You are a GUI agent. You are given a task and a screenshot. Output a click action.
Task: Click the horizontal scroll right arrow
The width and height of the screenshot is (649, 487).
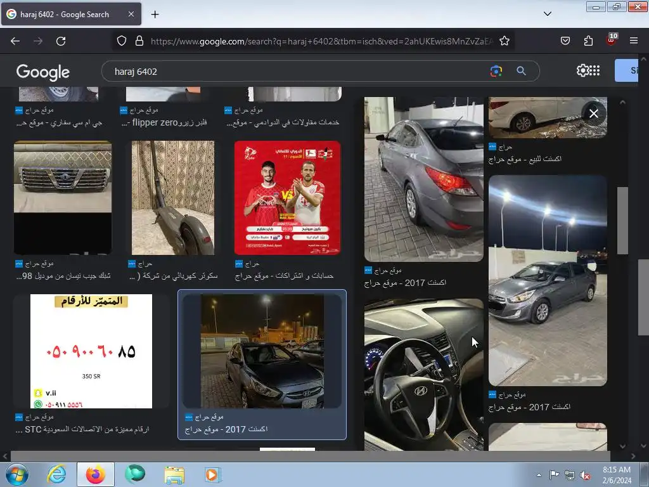click(x=633, y=457)
